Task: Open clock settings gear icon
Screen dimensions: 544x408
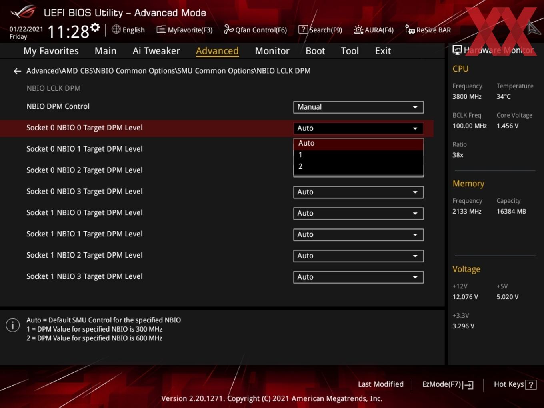Action: point(95,27)
